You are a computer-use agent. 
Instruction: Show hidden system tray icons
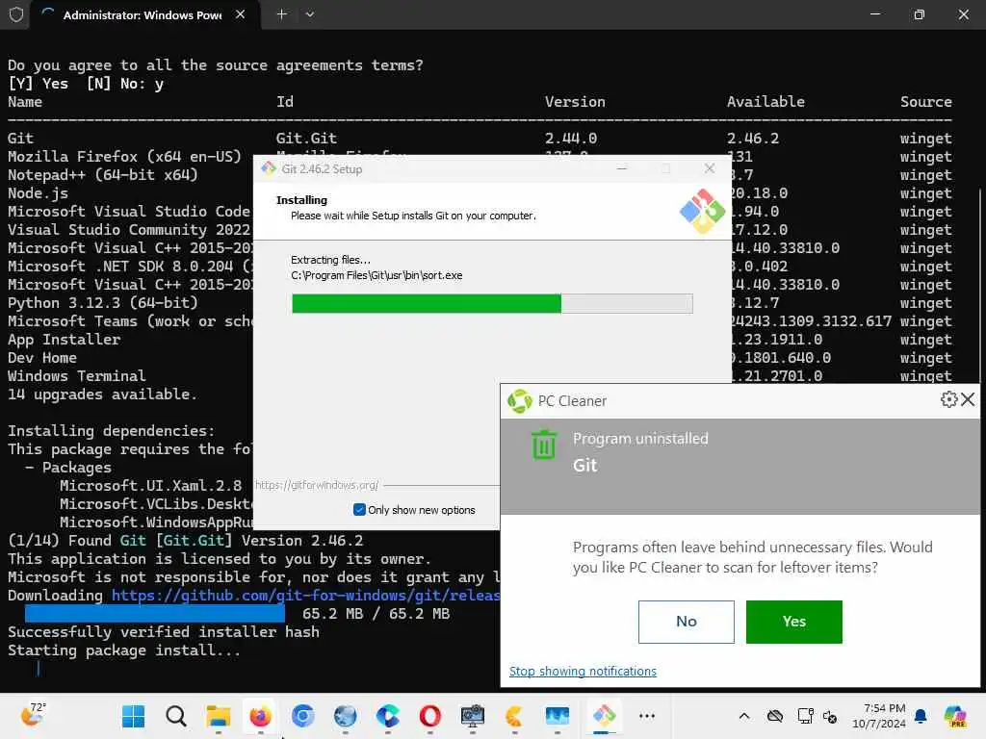pos(744,716)
